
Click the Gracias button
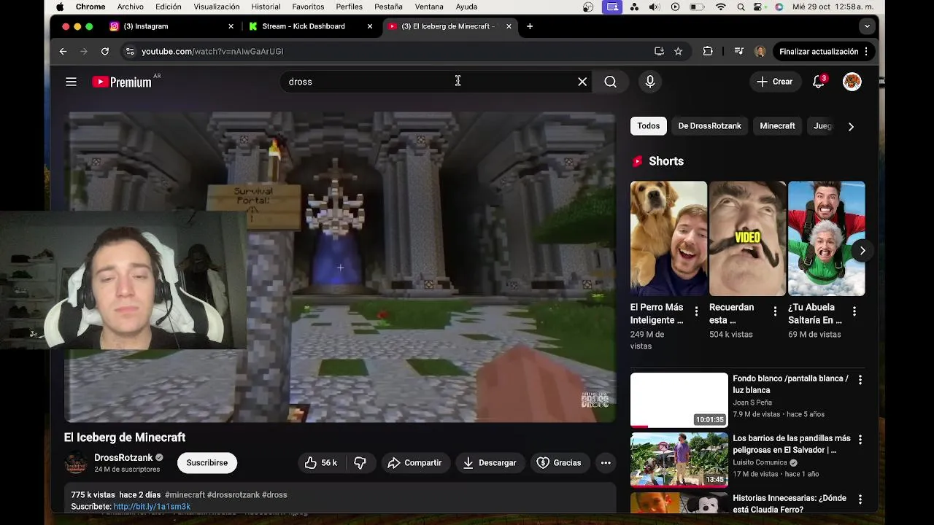coord(559,462)
